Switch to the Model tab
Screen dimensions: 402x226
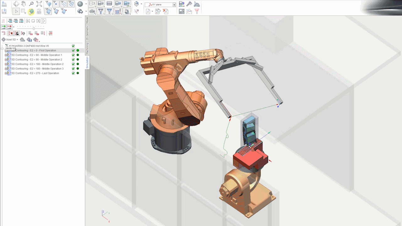87,21
